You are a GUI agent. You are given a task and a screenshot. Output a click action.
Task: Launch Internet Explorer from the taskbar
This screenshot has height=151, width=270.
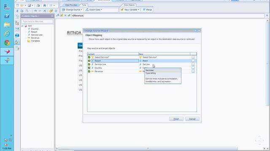point(7,34)
